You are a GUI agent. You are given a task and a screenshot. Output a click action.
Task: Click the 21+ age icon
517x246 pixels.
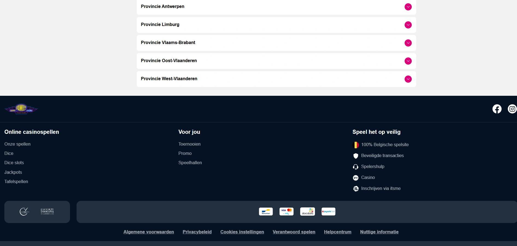pos(356,178)
